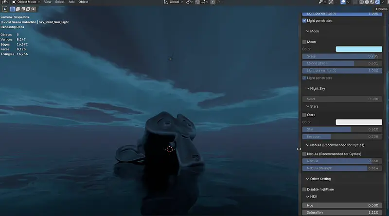The image size is (389, 216).
Task: Click the Moons phase slider
Action: tap(342, 63)
